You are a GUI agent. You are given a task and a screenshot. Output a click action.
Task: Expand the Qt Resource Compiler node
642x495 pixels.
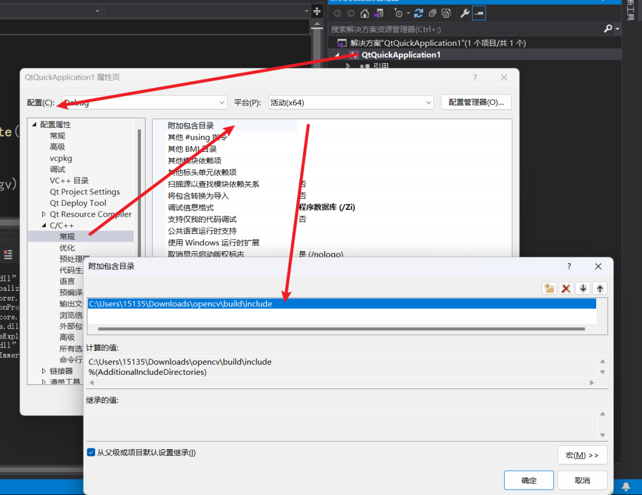[x=44, y=214]
